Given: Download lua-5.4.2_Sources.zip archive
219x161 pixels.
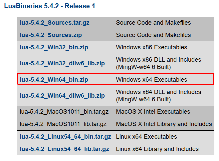Looking at the screenshot, I should click(x=51, y=35).
